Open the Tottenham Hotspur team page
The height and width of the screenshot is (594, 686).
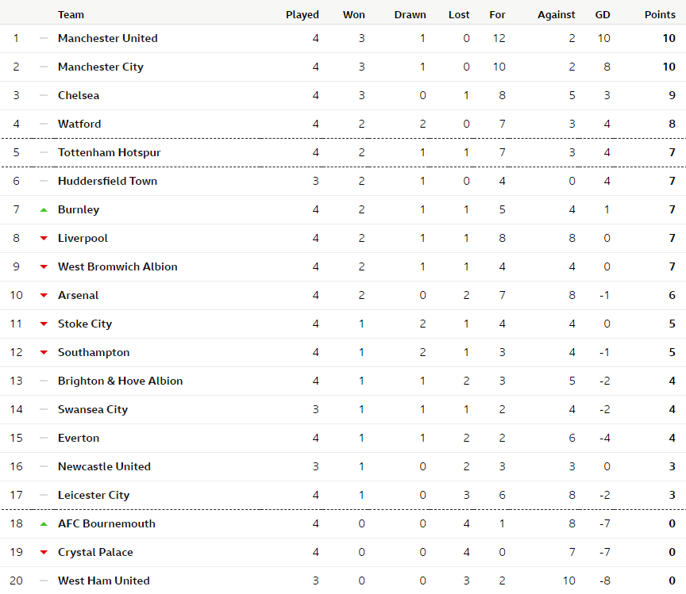[x=109, y=152]
